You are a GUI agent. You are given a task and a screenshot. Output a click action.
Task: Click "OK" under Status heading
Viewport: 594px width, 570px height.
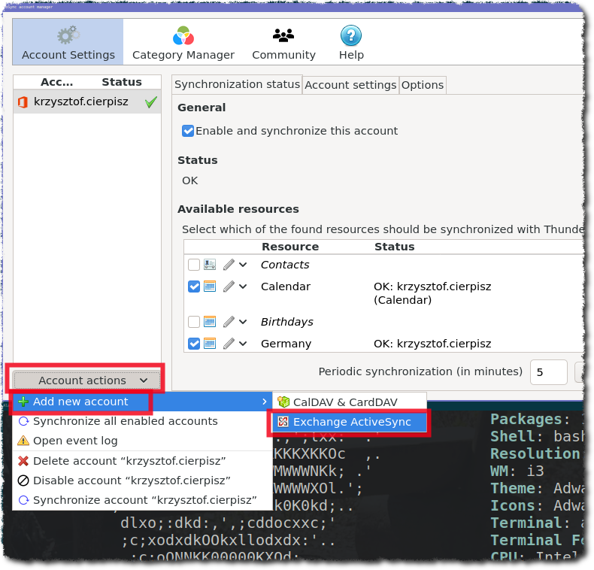coord(189,180)
